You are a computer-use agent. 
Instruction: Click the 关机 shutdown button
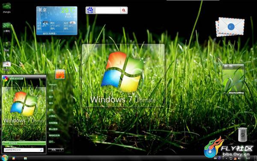[x=54, y=150]
